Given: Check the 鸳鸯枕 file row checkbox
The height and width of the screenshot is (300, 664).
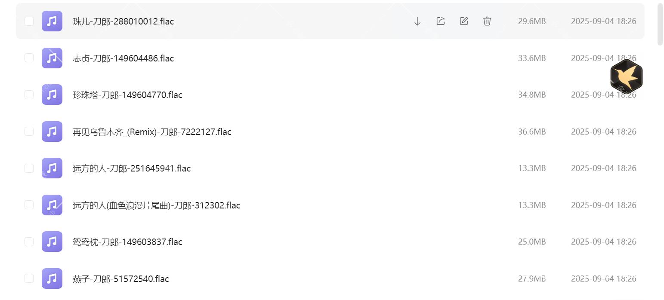Looking at the screenshot, I should [29, 242].
